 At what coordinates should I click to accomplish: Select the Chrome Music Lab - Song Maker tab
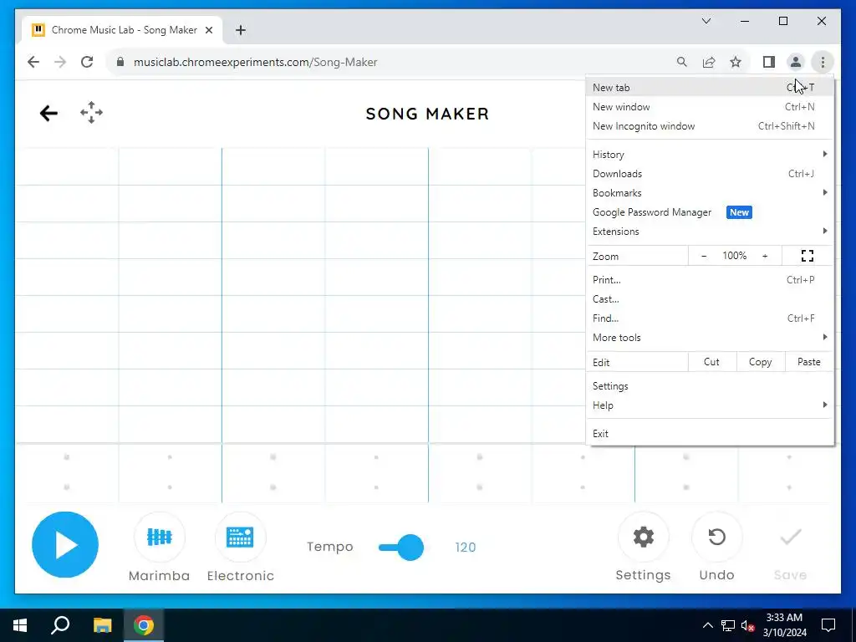(x=122, y=30)
